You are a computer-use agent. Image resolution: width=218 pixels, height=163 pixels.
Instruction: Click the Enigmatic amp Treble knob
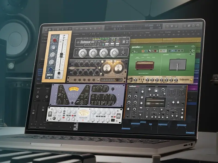(x=147, y=80)
